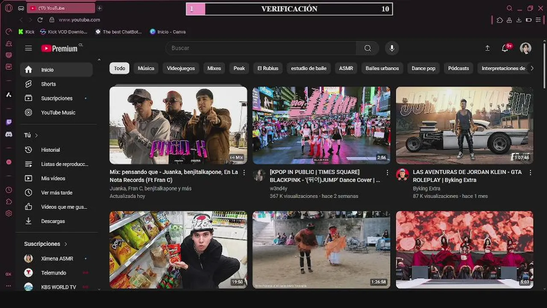Toggle YouTube guide hamburger menu
The width and height of the screenshot is (547, 308).
click(29, 48)
